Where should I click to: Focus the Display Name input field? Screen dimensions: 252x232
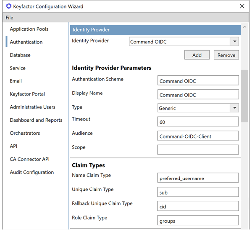[198, 95]
